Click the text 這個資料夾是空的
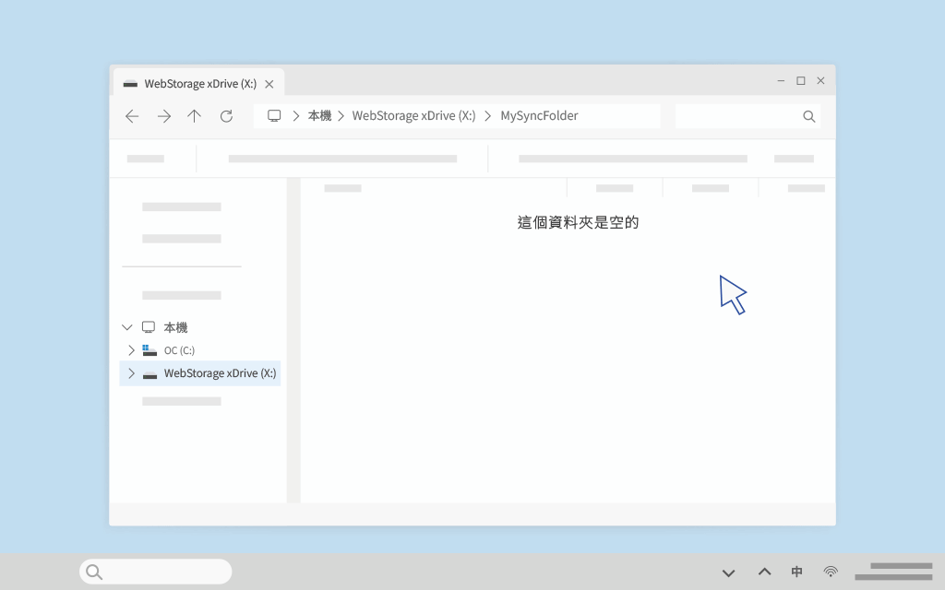The width and height of the screenshot is (945, 590). [x=578, y=223]
